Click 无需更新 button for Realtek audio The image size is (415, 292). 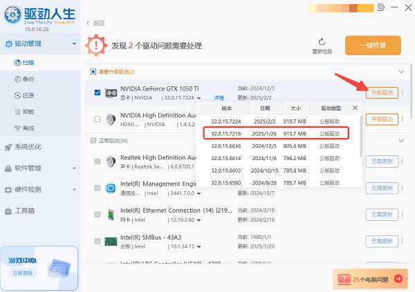coord(382,162)
